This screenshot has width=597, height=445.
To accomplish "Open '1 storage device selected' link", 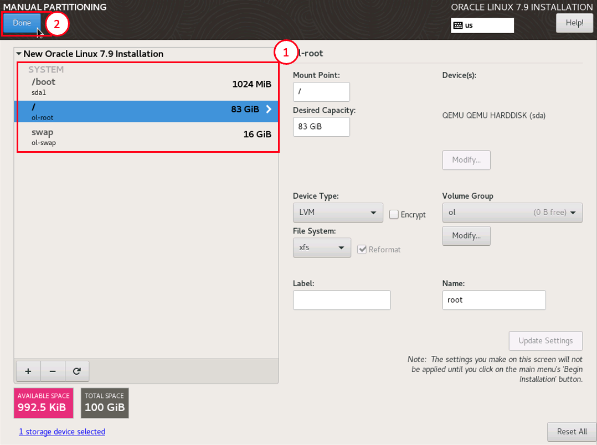I will pyautogui.click(x=62, y=432).
